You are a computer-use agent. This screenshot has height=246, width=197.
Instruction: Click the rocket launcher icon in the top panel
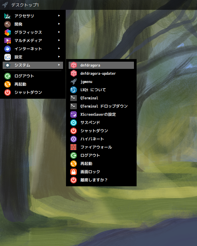(5, 5)
